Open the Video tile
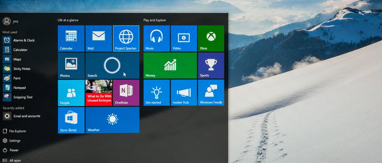This screenshot has width=382, height=163. [184, 38]
